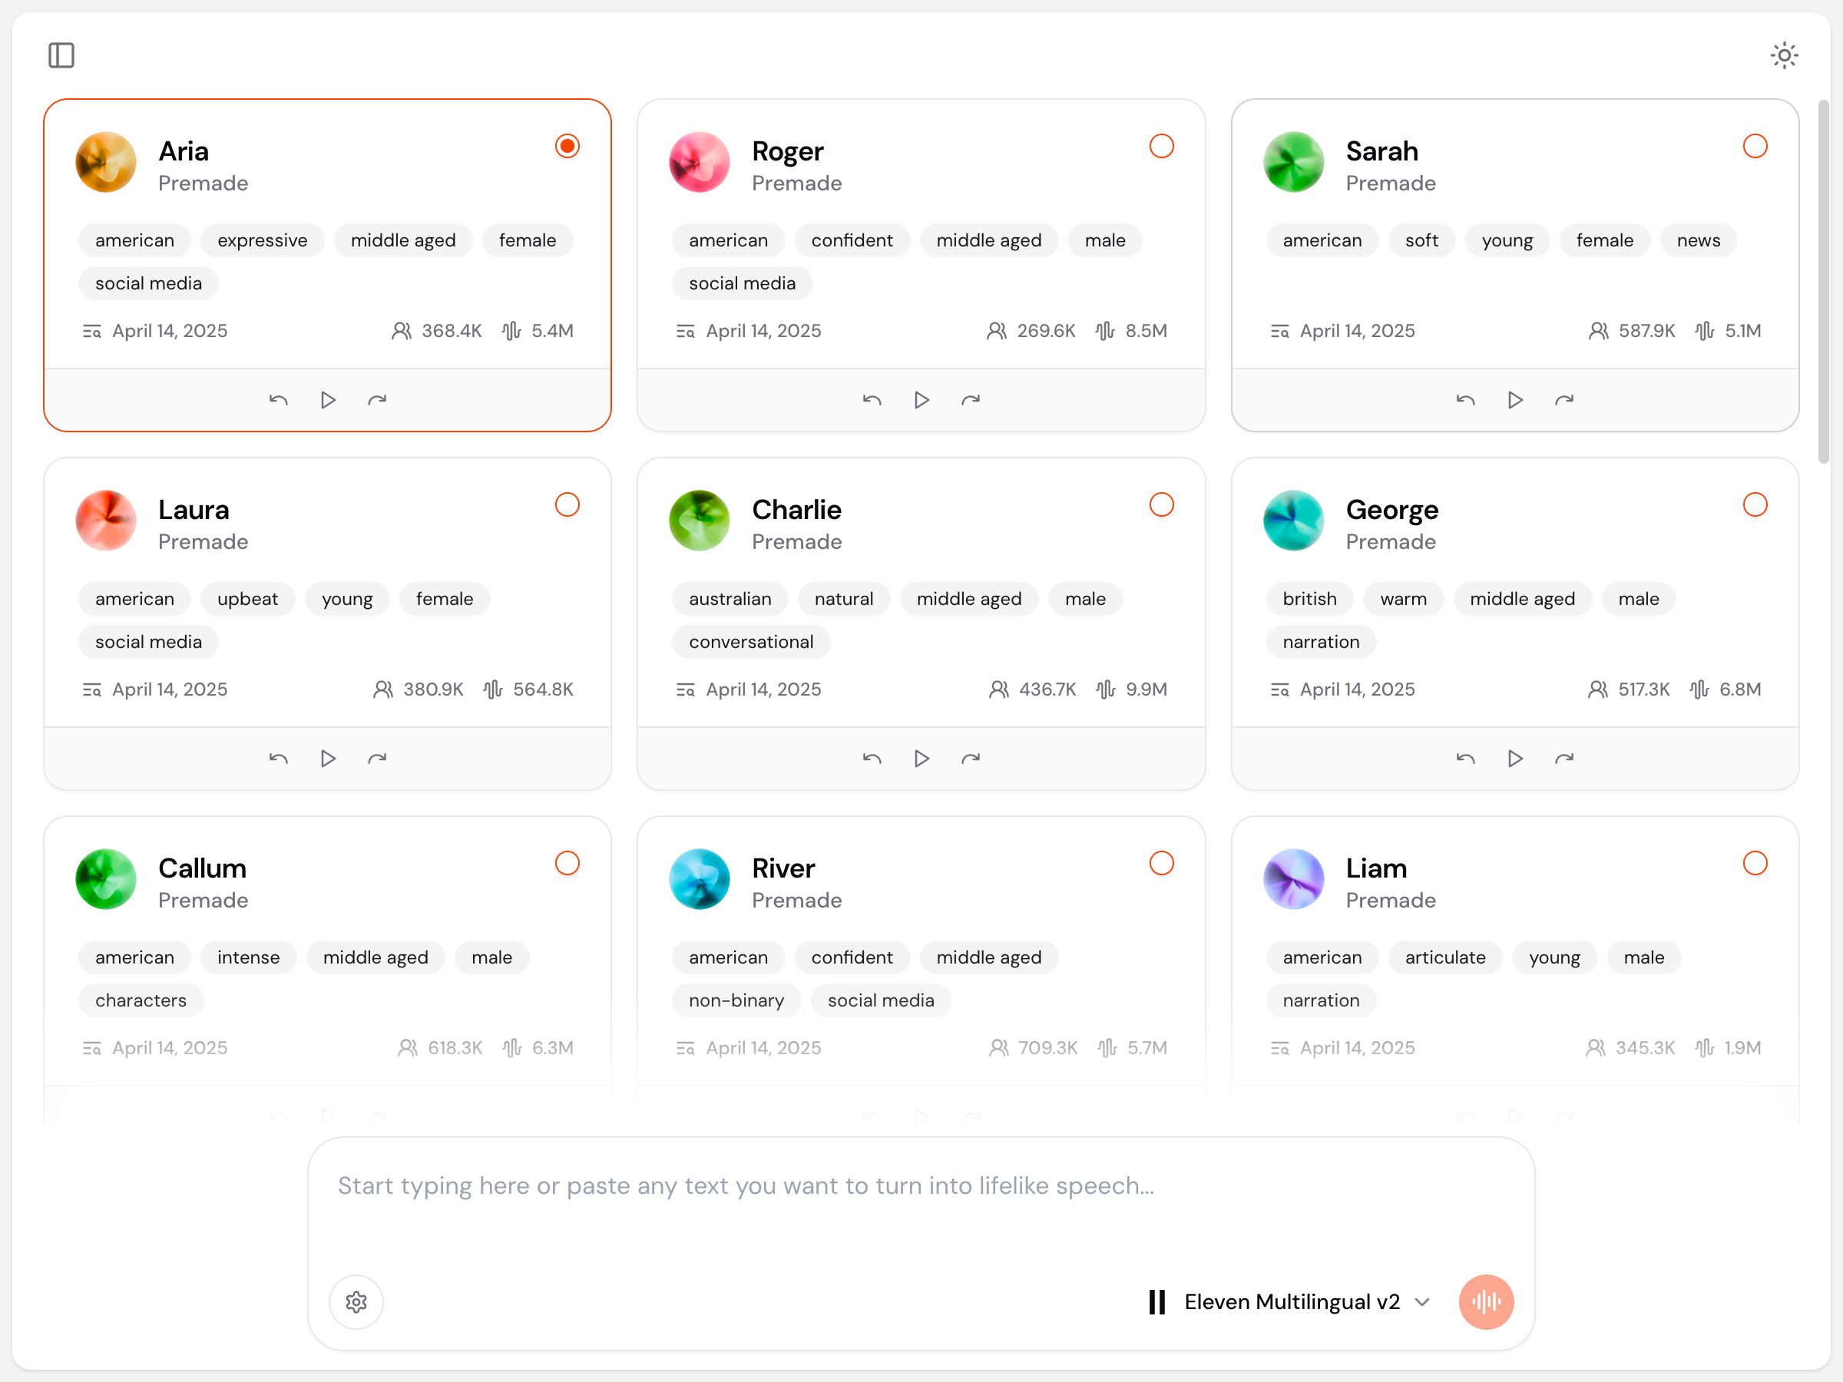Image resolution: width=1843 pixels, height=1382 pixels.
Task: Click the 'narration' tag on George's card
Action: pyautogui.click(x=1321, y=641)
